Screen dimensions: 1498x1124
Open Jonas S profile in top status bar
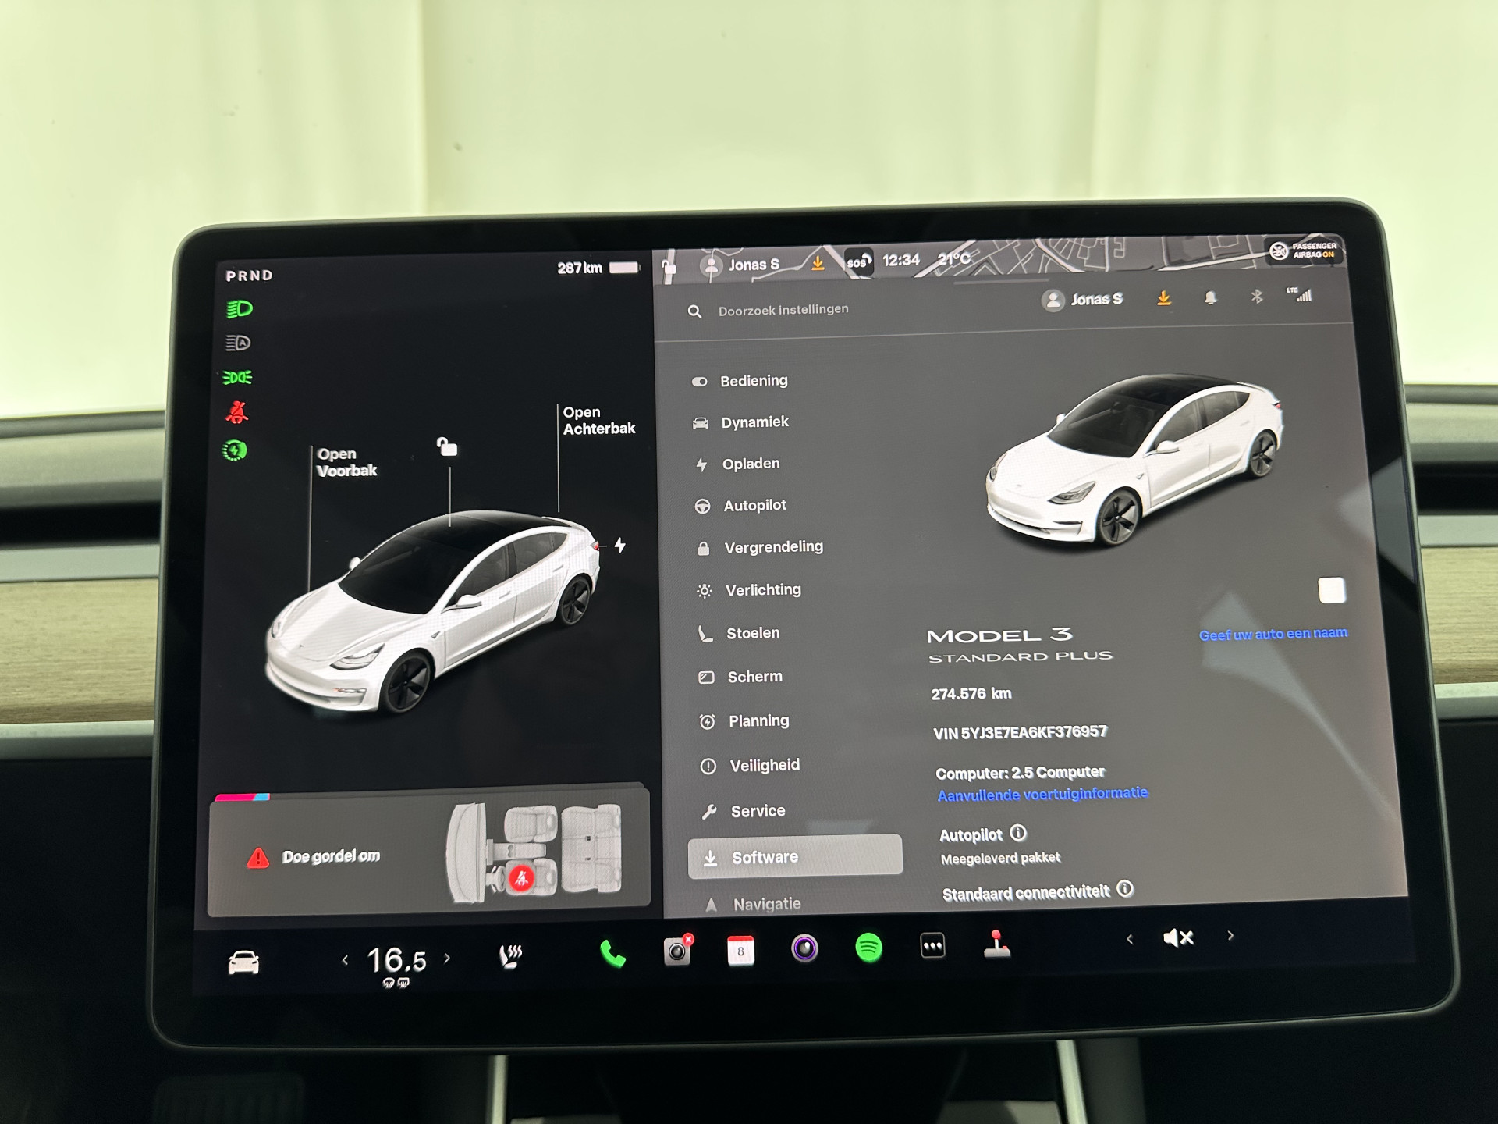pyautogui.click(x=741, y=265)
